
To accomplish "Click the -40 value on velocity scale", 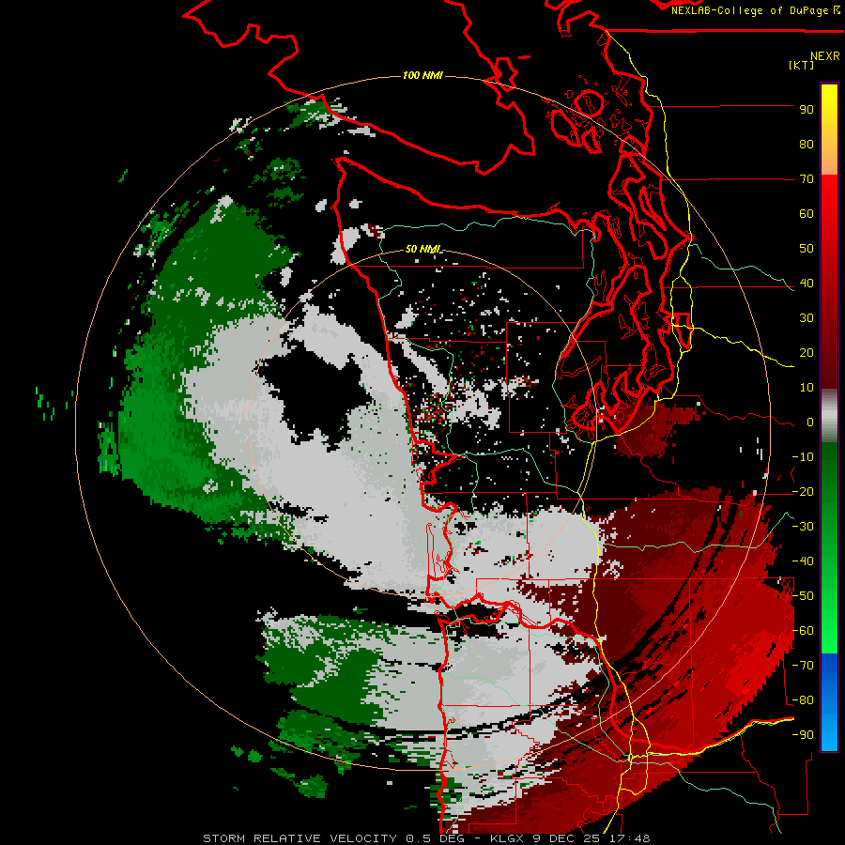I will coord(803,561).
